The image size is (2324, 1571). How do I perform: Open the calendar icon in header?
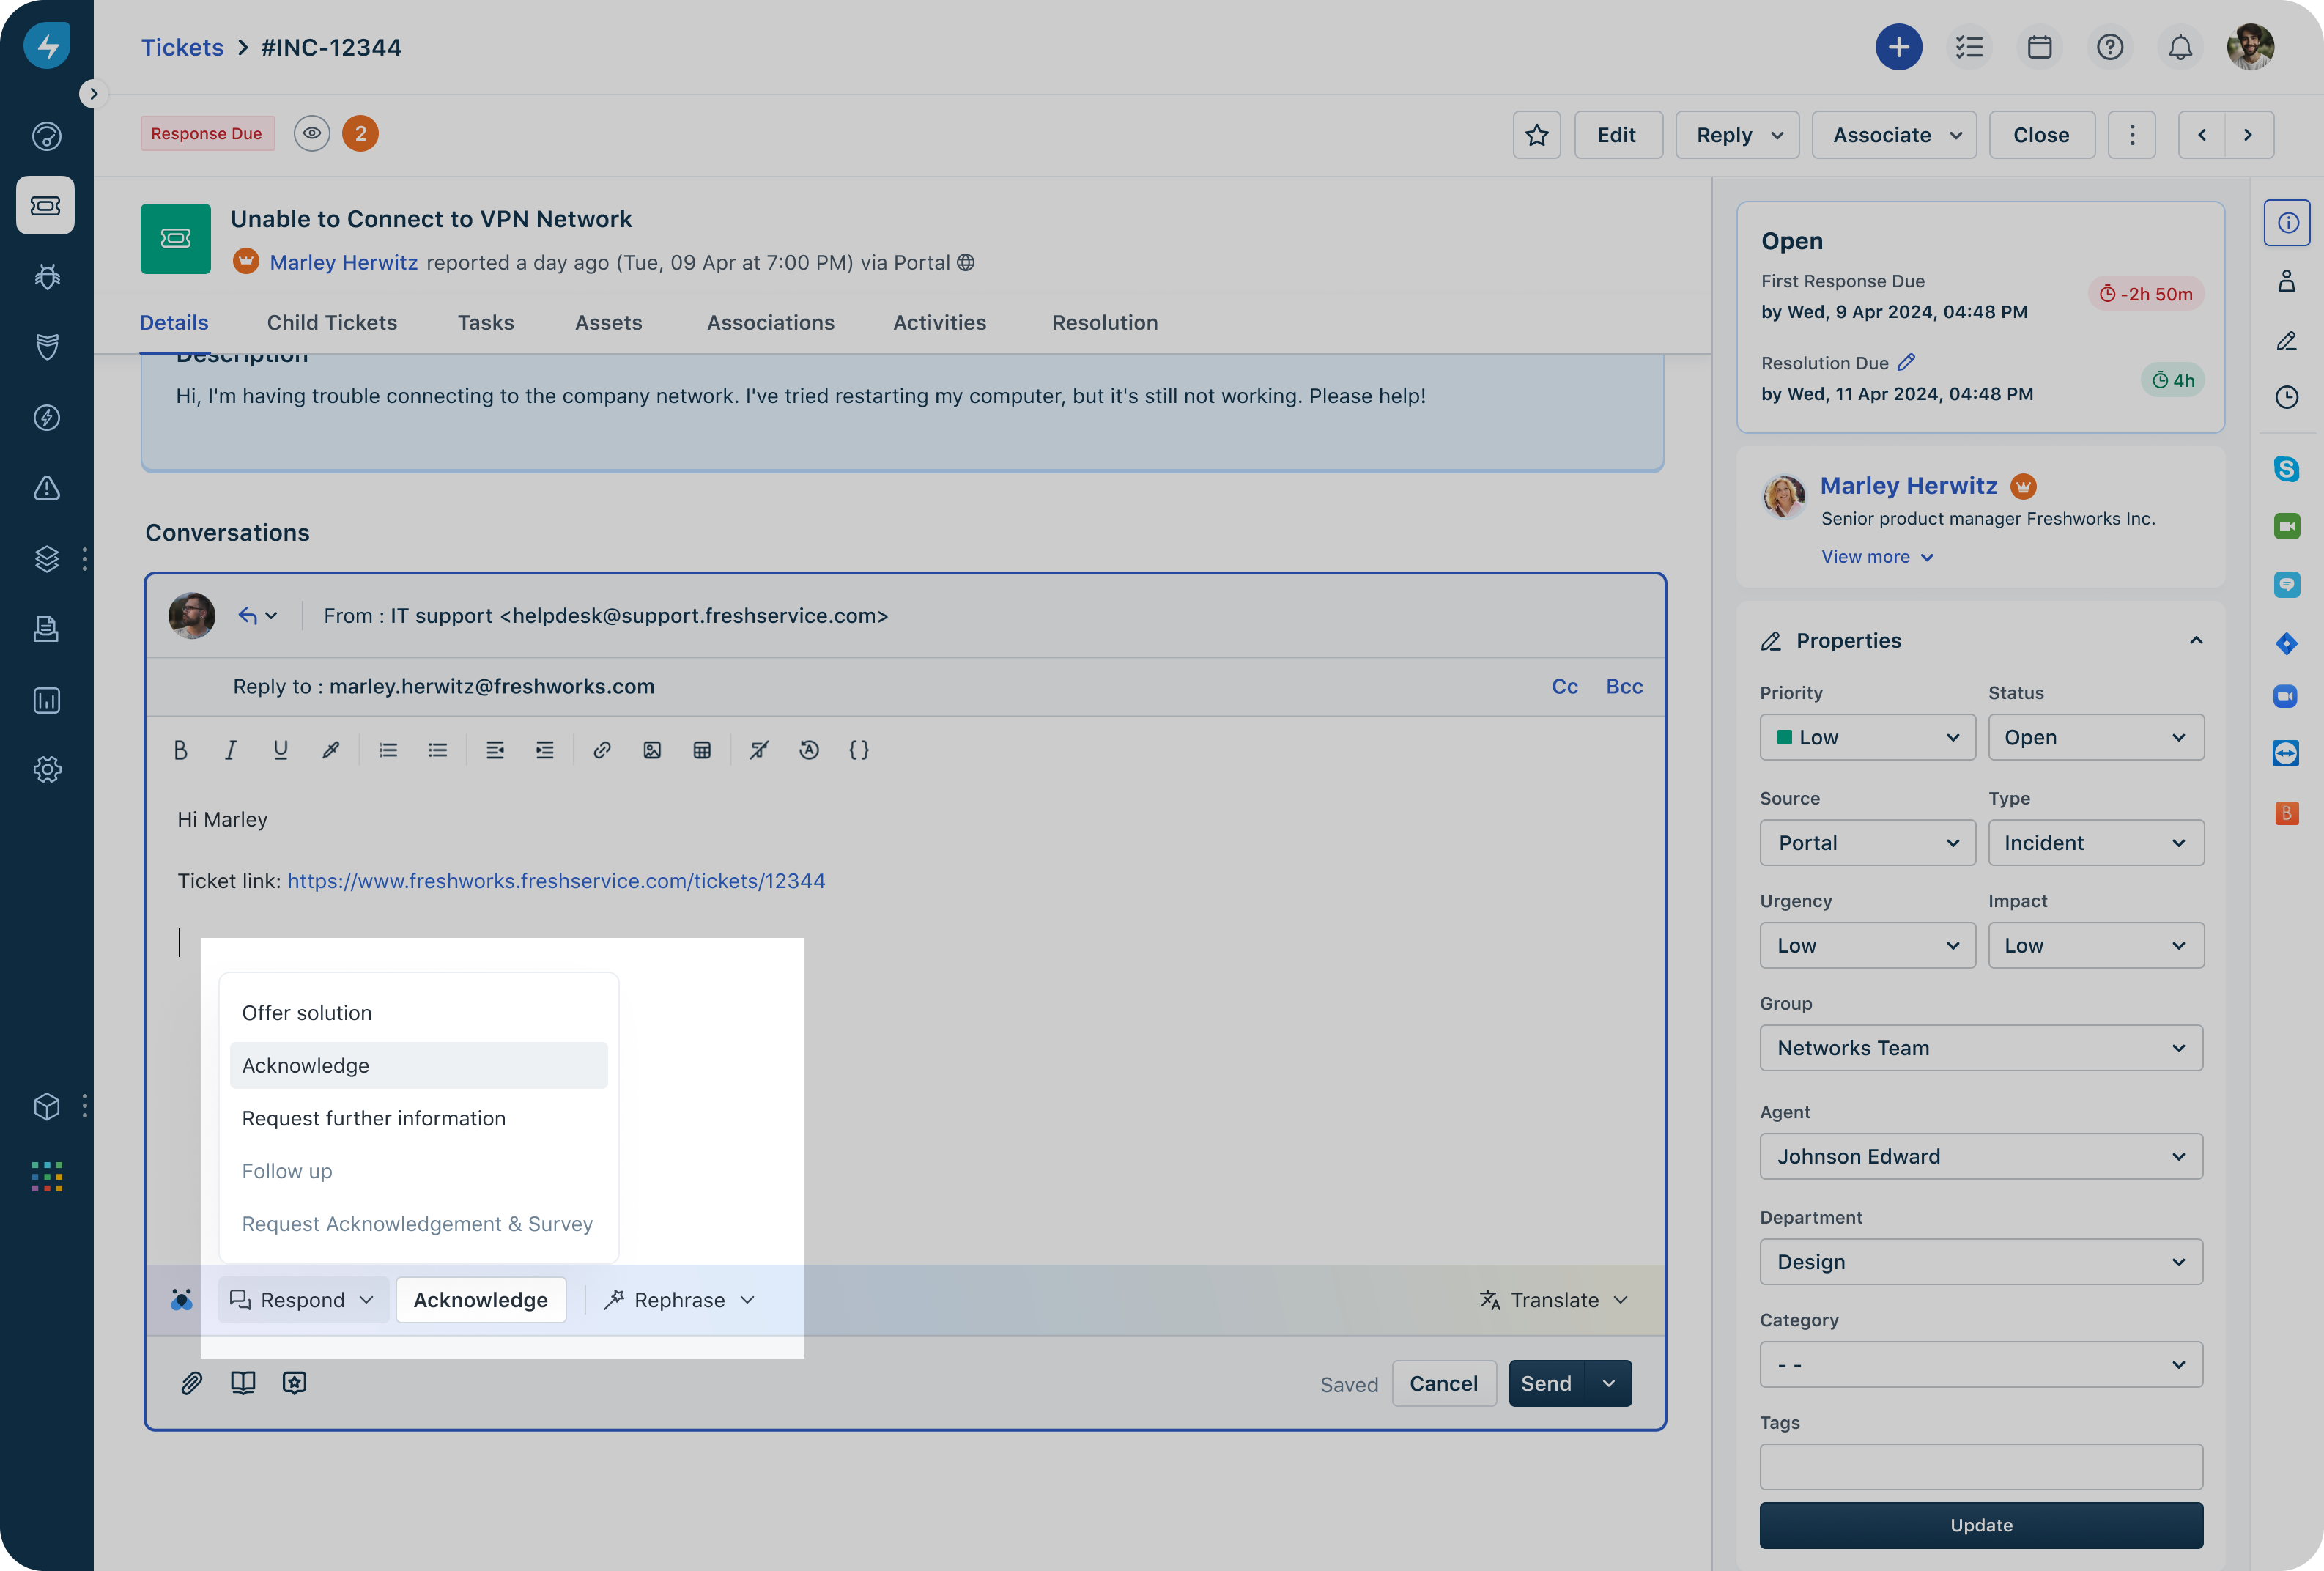pos(2039,47)
